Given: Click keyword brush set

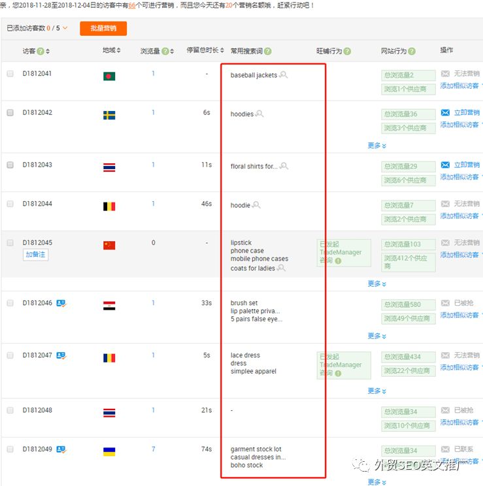Looking at the screenshot, I should 244,303.
